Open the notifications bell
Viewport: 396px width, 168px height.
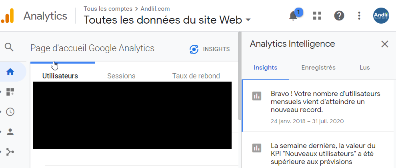293,16
